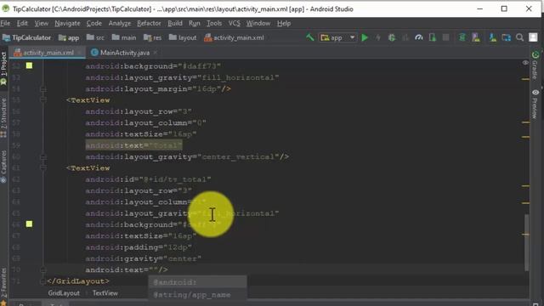
Task: Select @string/app_name autocomplete suggestion
Action: pyautogui.click(x=198, y=295)
